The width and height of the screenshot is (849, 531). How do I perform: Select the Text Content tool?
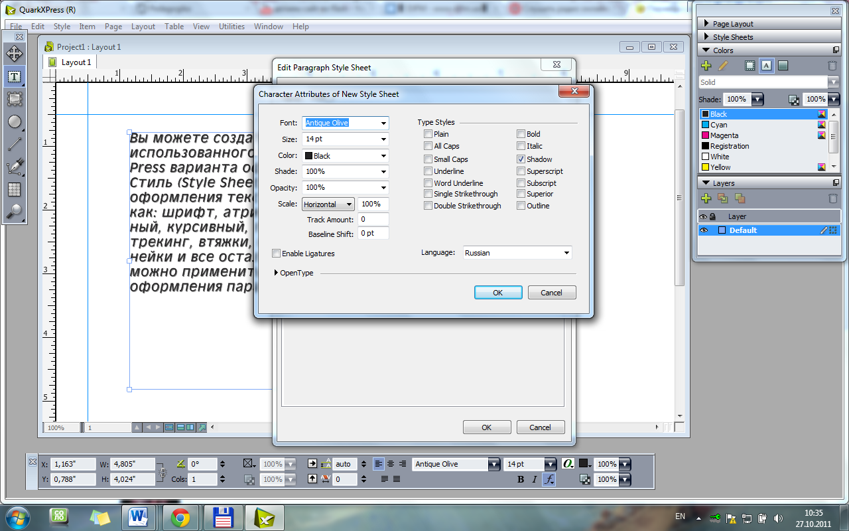coord(14,76)
